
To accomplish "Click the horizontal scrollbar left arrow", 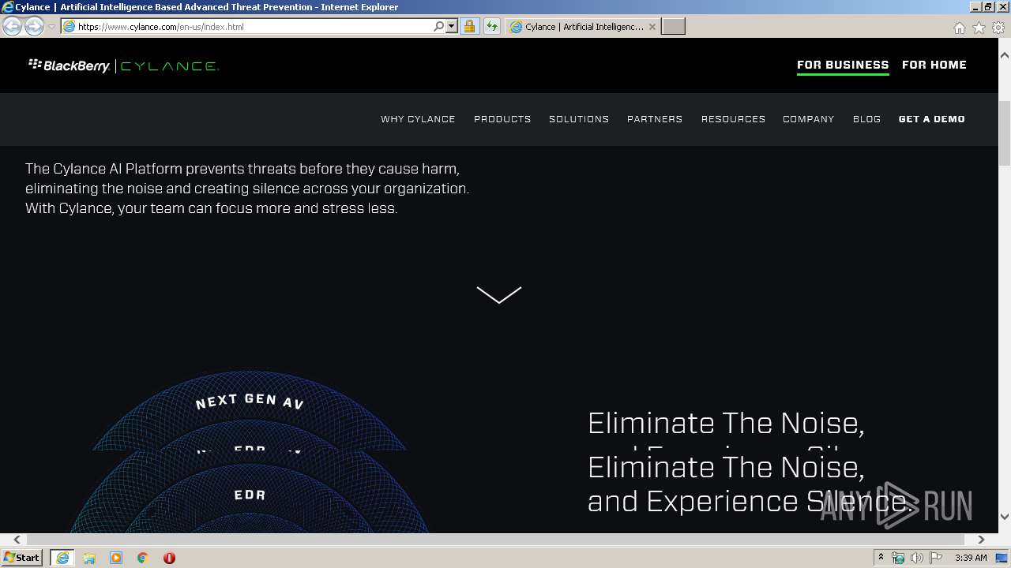I will [17, 540].
